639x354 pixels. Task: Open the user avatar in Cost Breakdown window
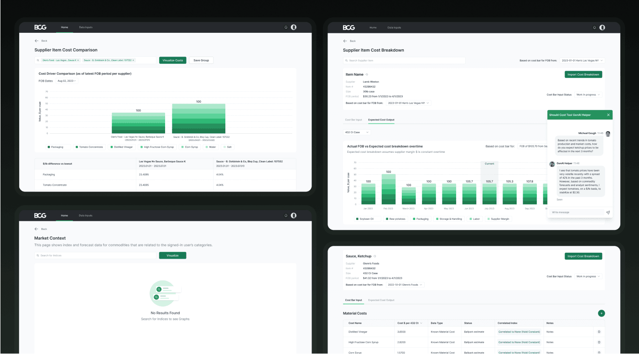(x=602, y=27)
